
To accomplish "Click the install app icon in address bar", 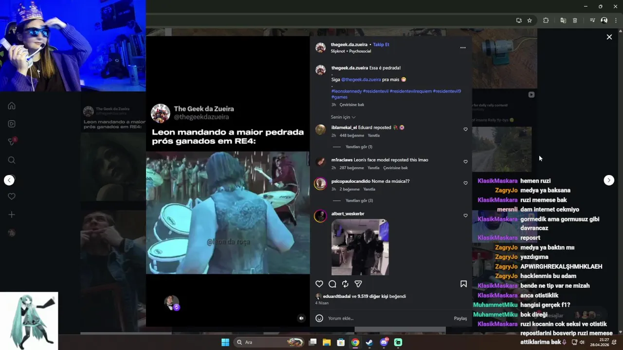I will 519,20.
